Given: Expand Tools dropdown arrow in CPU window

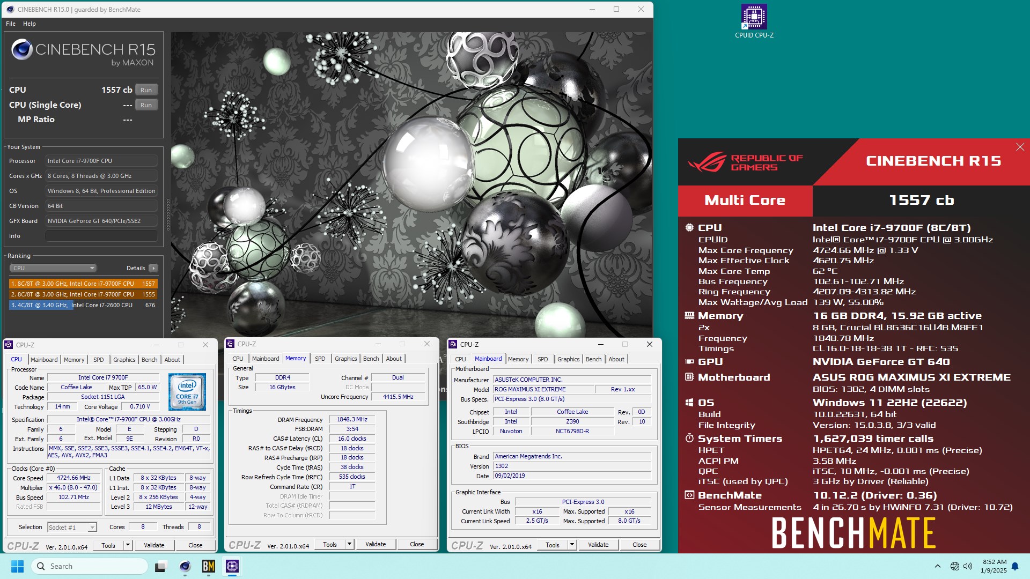Looking at the screenshot, I should 128,545.
